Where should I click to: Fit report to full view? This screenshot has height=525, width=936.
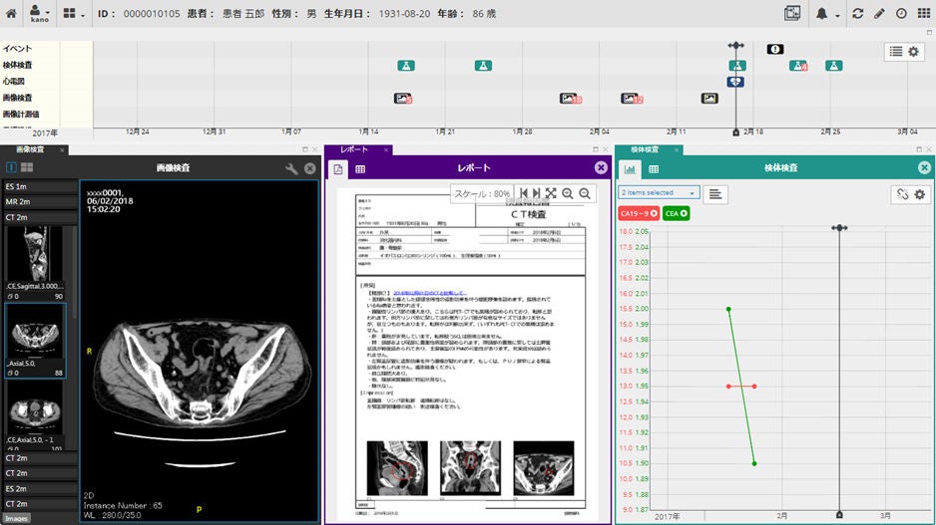pyautogui.click(x=551, y=193)
